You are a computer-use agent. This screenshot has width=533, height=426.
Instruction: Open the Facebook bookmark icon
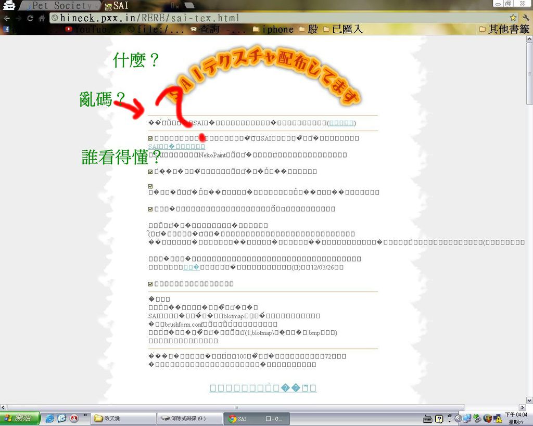(6, 29)
